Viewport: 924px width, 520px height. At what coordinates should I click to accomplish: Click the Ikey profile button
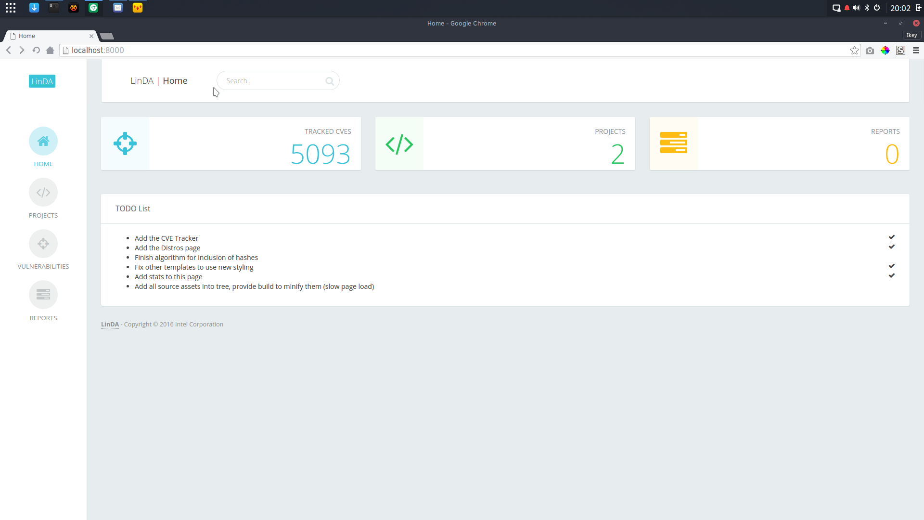tap(911, 35)
